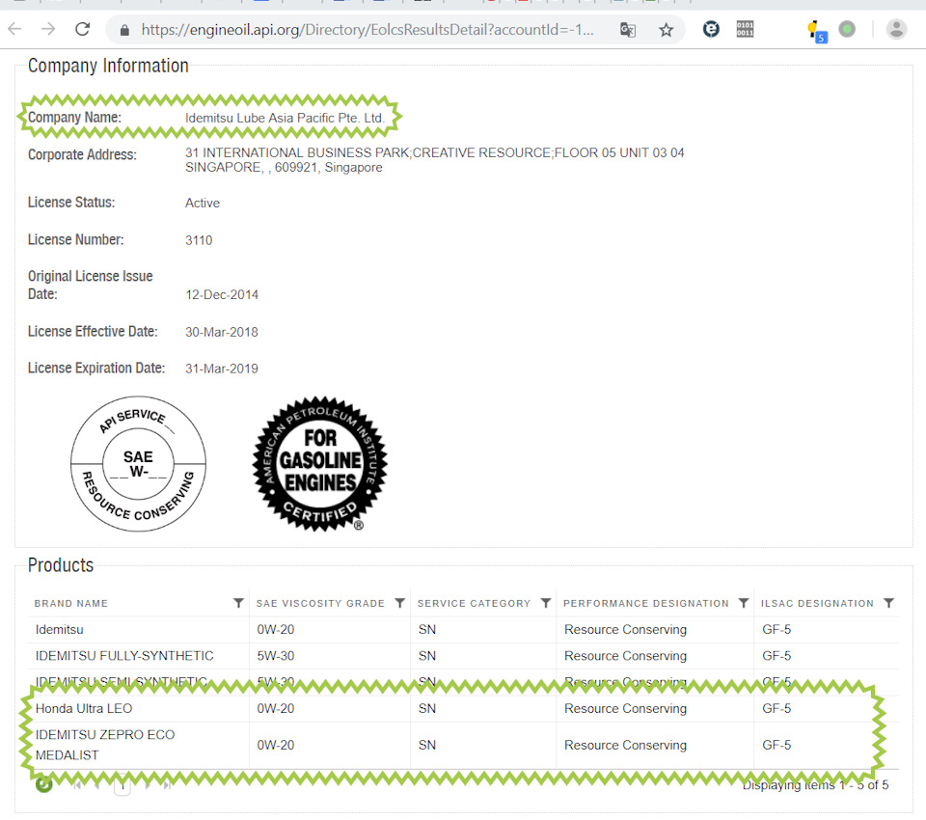
Task: Sort by SAE VISCOSITY GRADE header
Action: pos(320,603)
